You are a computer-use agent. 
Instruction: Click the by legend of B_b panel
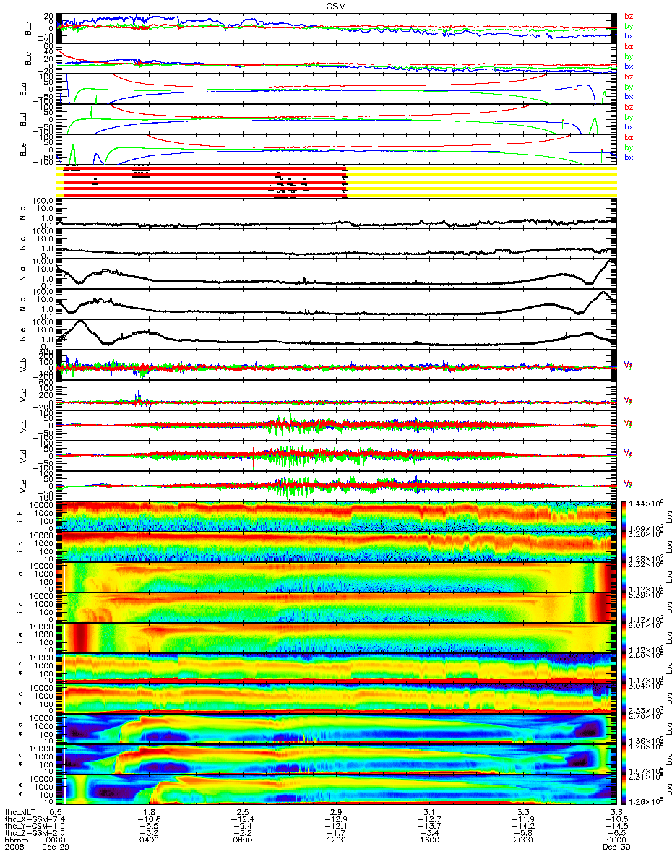(x=629, y=26)
